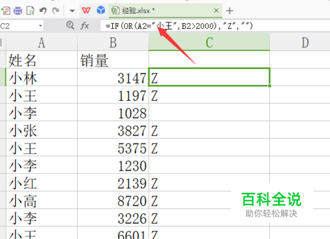Open the Name Box dropdown arrow
This screenshot has height=239, width=330.
coord(40,26)
